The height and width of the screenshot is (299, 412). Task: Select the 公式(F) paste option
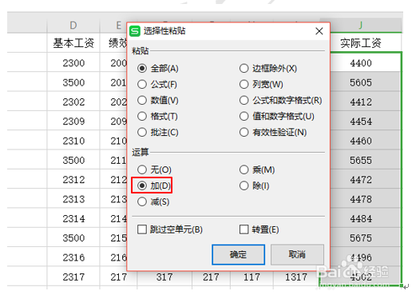(157, 85)
